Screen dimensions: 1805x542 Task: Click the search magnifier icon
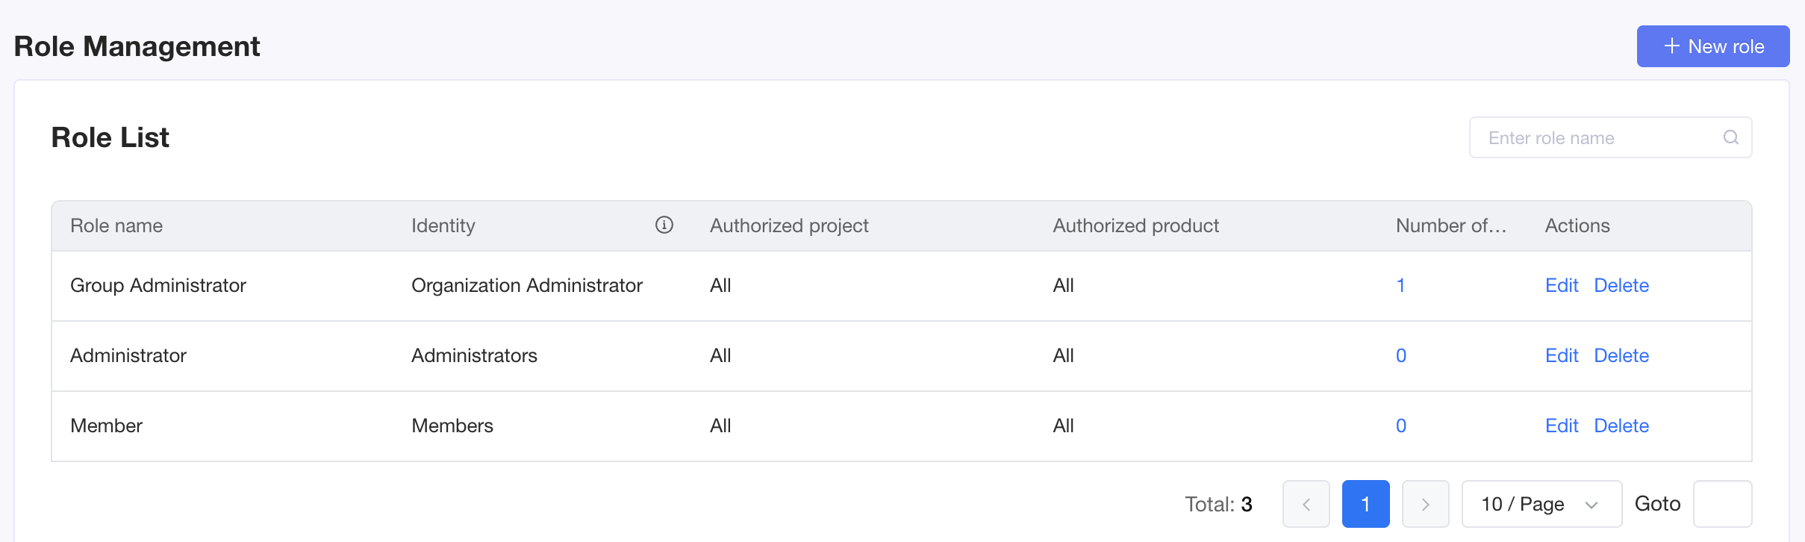click(x=1731, y=137)
